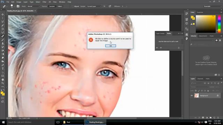The image size is (223, 125).
Task: Select the Move tool
Action: point(2,15)
